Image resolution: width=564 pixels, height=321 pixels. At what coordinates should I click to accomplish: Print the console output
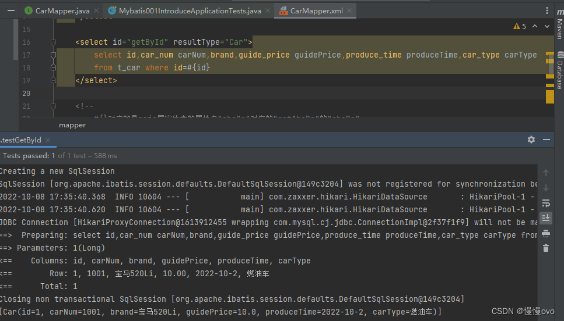[x=546, y=233]
